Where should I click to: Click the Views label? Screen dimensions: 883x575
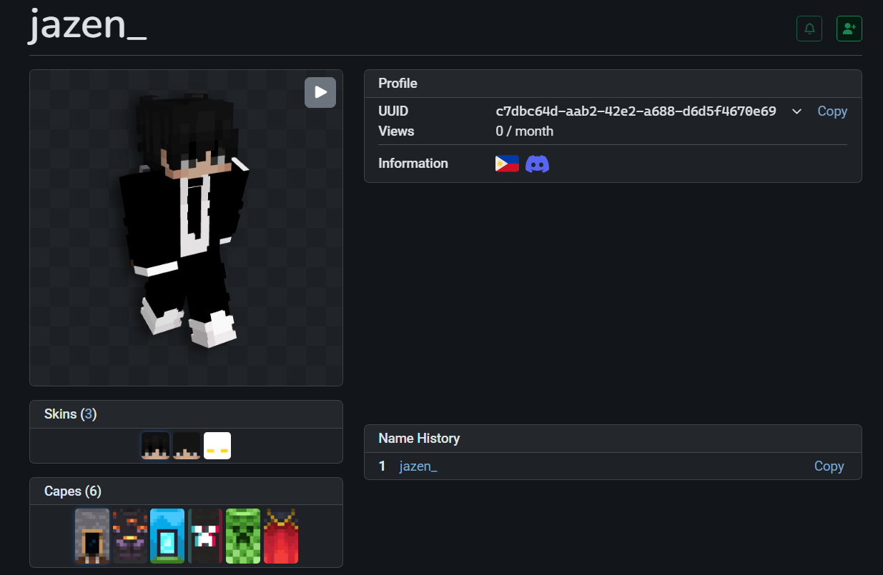pos(396,131)
